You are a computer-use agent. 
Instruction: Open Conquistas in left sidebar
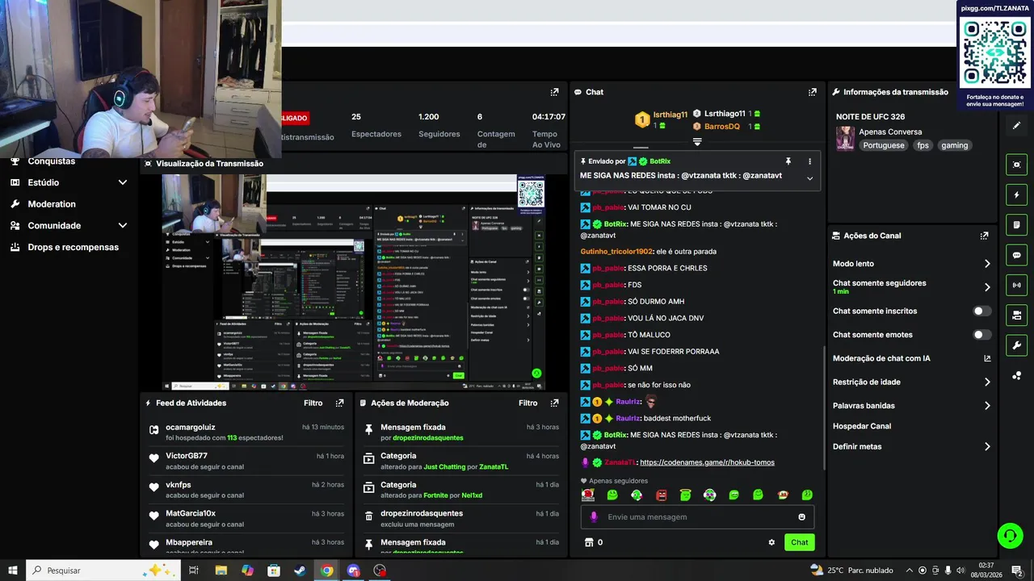click(51, 161)
